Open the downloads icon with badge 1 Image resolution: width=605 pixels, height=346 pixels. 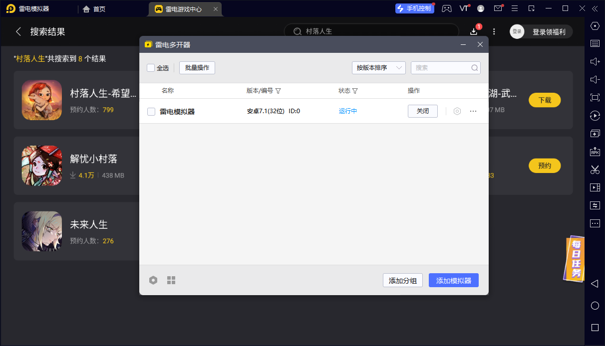(474, 31)
